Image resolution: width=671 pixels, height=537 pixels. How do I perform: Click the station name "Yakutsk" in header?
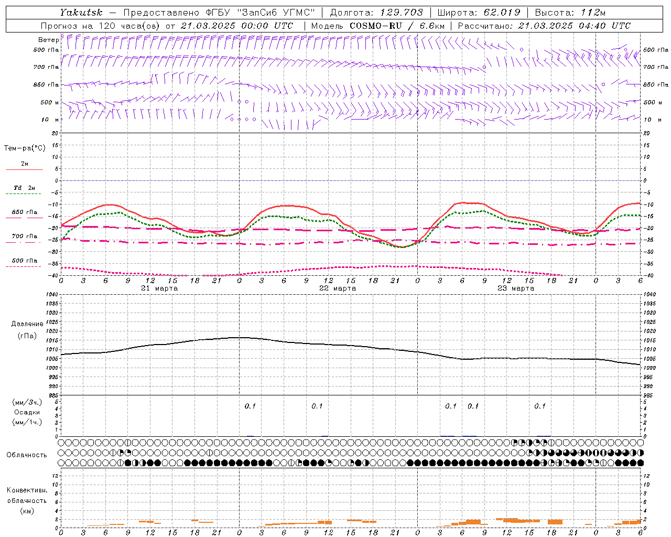[x=80, y=13]
